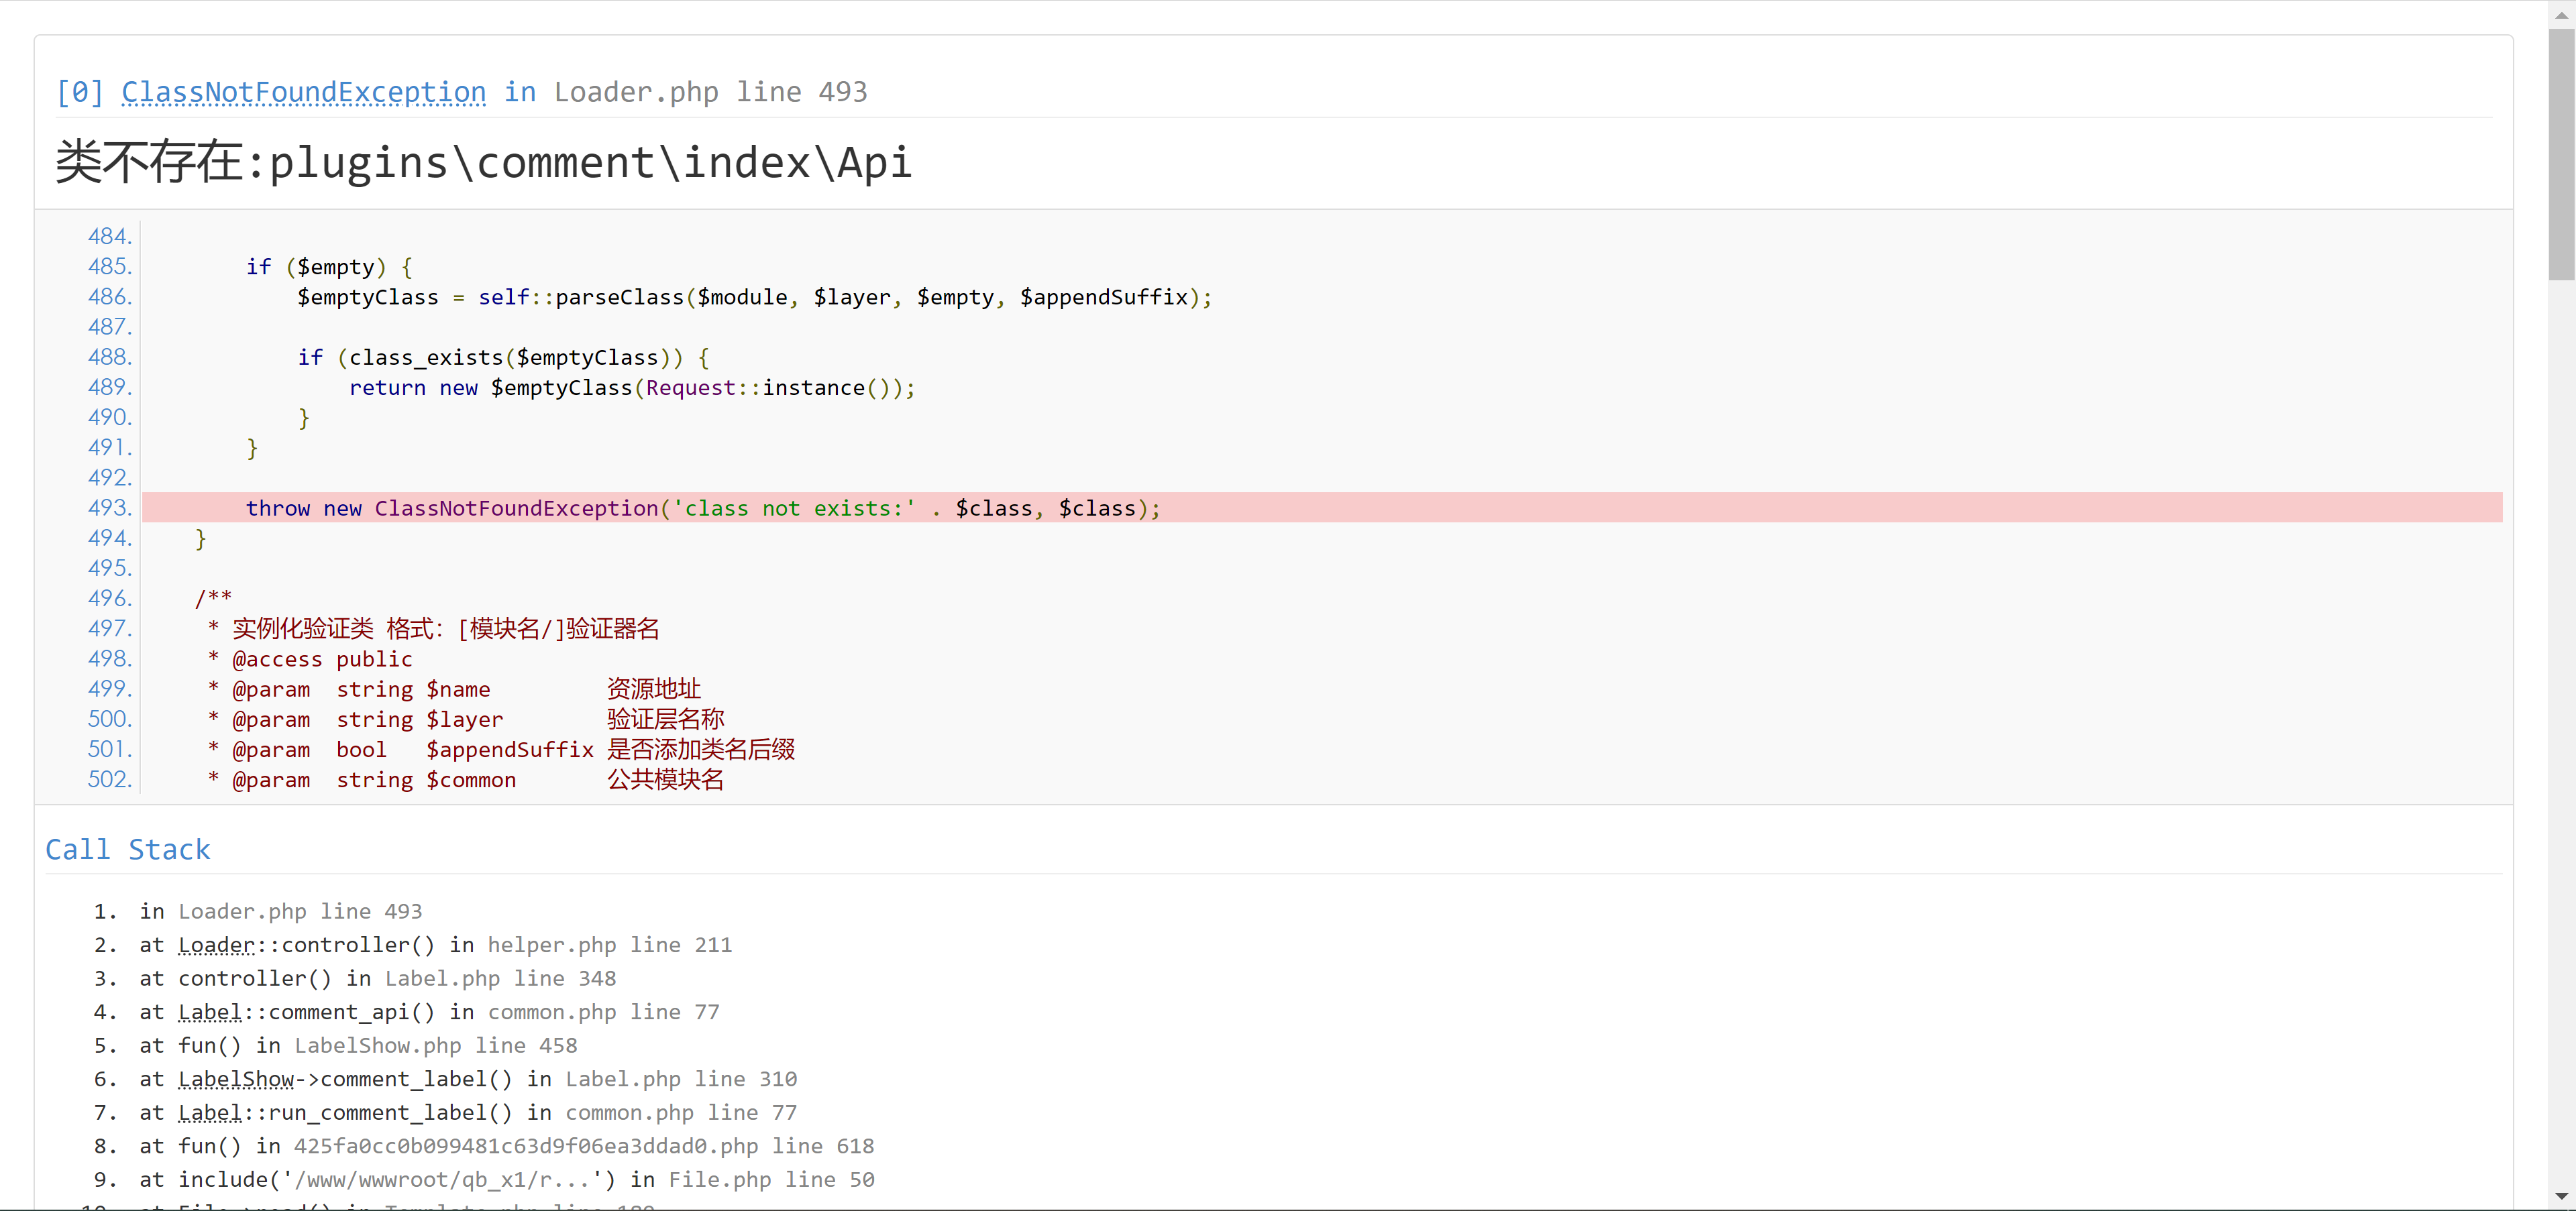Image resolution: width=2576 pixels, height=1211 pixels.
Task: Click 'Label.php line 310' in stack entry 6
Action: pyautogui.click(x=681, y=1079)
